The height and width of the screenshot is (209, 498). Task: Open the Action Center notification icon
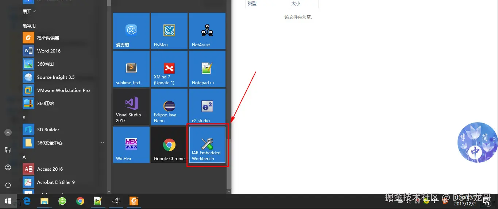click(487, 201)
